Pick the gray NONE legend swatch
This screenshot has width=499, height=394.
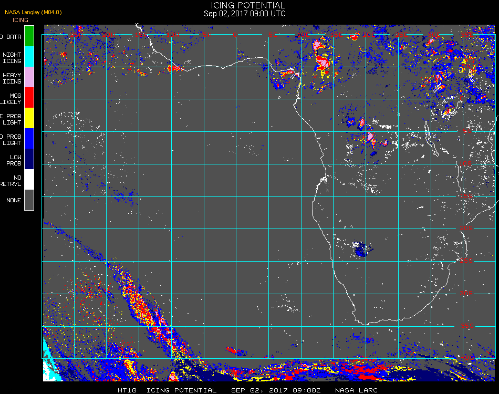coord(29,200)
